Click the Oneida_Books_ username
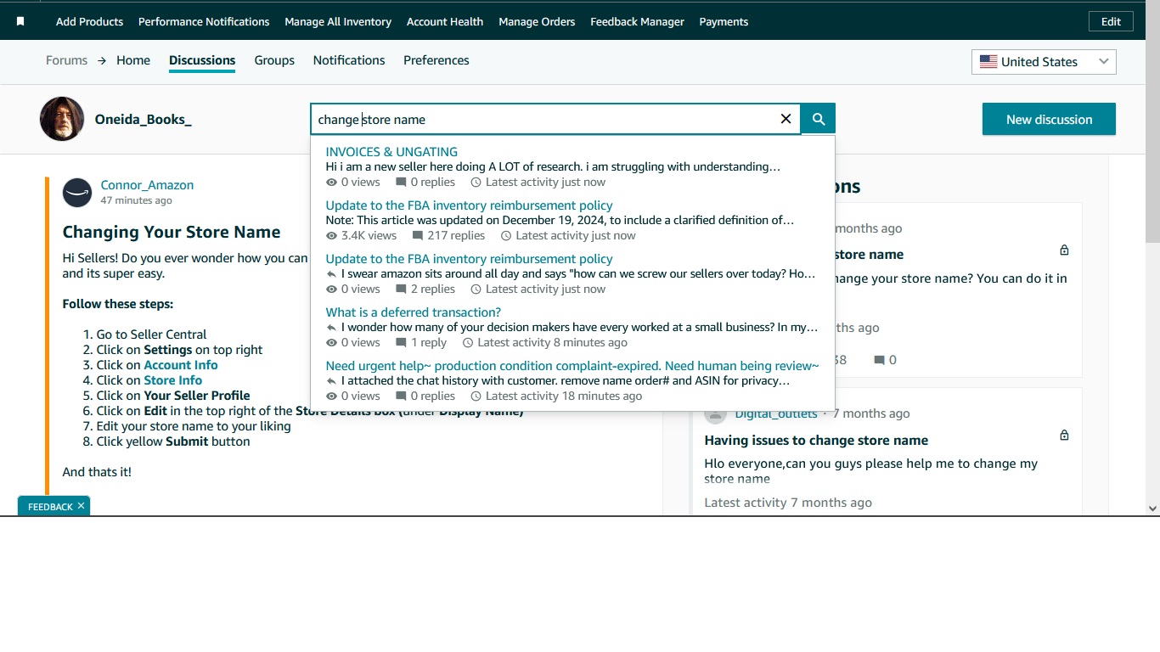 coord(144,119)
